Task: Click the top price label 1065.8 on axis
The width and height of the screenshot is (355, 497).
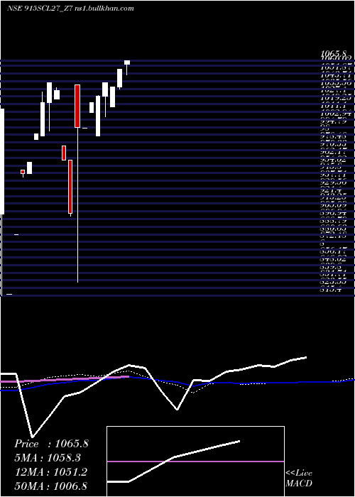Action: pyautogui.click(x=334, y=53)
